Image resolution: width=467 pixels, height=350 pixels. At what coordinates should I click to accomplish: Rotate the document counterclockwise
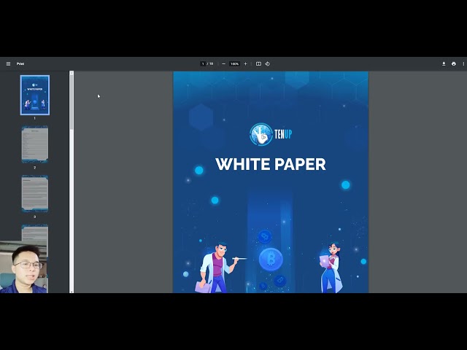click(x=268, y=63)
